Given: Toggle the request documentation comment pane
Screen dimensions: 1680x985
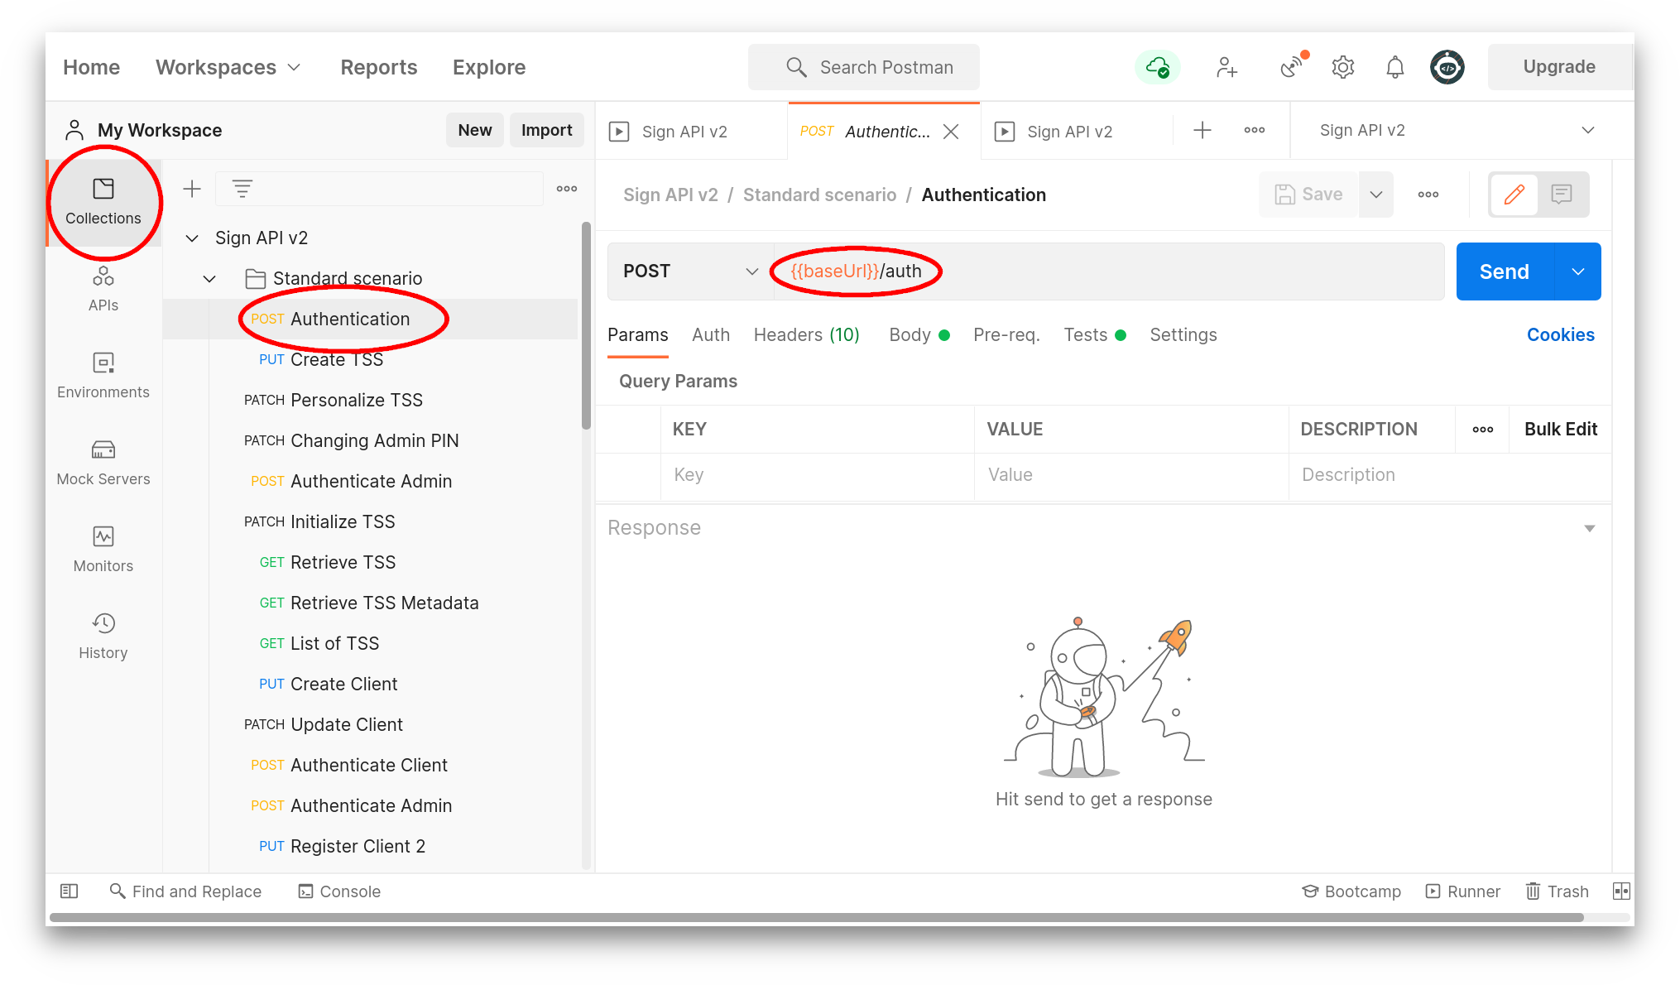Looking at the screenshot, I should pos(1562,195).
